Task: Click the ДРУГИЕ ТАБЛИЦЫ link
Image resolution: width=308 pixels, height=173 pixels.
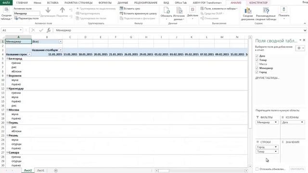Action: pos(267,78)
